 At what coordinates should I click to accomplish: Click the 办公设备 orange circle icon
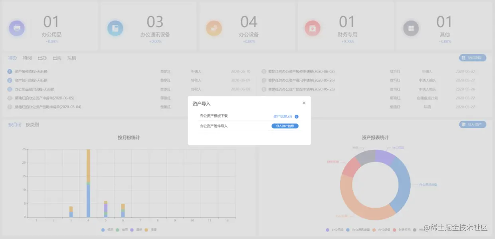pos(214,28)
